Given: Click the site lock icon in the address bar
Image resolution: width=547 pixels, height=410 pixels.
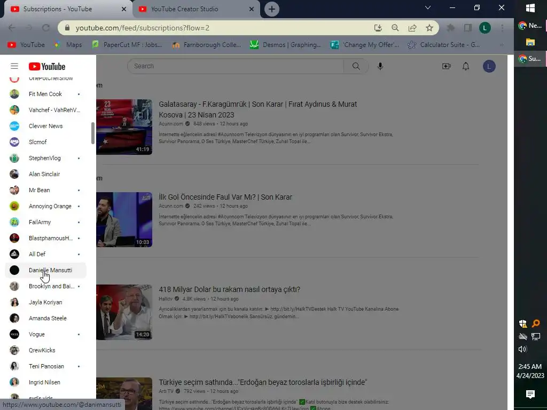Looking at the screenshot, I should pyautogui.click(x=67, y=28).
